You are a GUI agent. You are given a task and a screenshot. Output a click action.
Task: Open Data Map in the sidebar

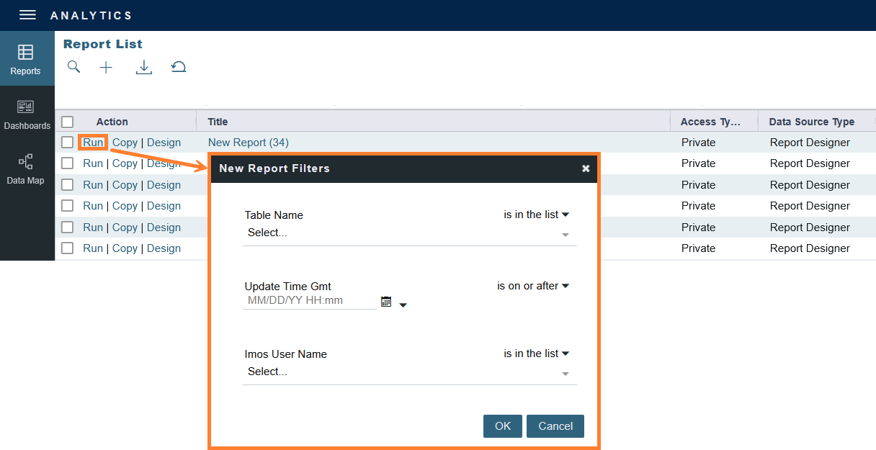tap(26, 169)
